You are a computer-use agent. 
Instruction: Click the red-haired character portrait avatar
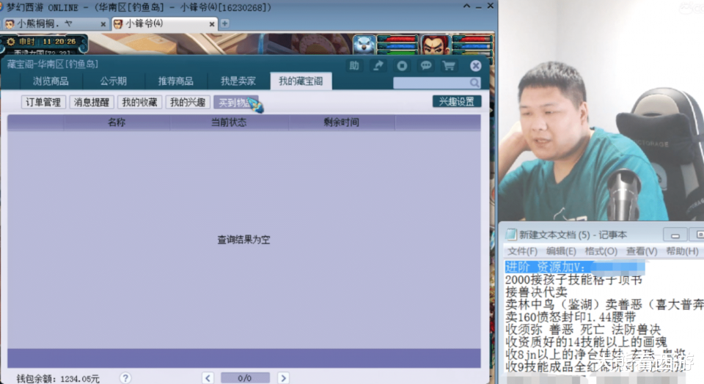pos(435,45)
